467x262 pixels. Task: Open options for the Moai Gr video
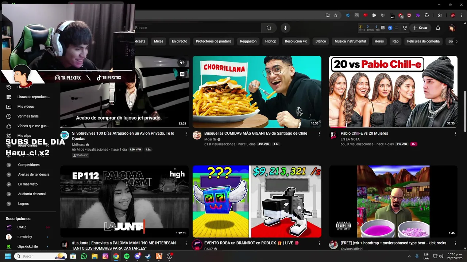(319, 134)
